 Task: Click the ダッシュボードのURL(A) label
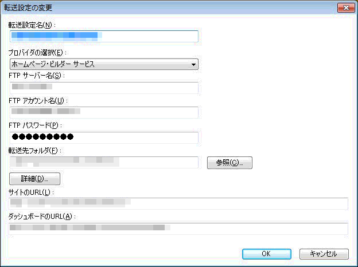tap(42, 216)
